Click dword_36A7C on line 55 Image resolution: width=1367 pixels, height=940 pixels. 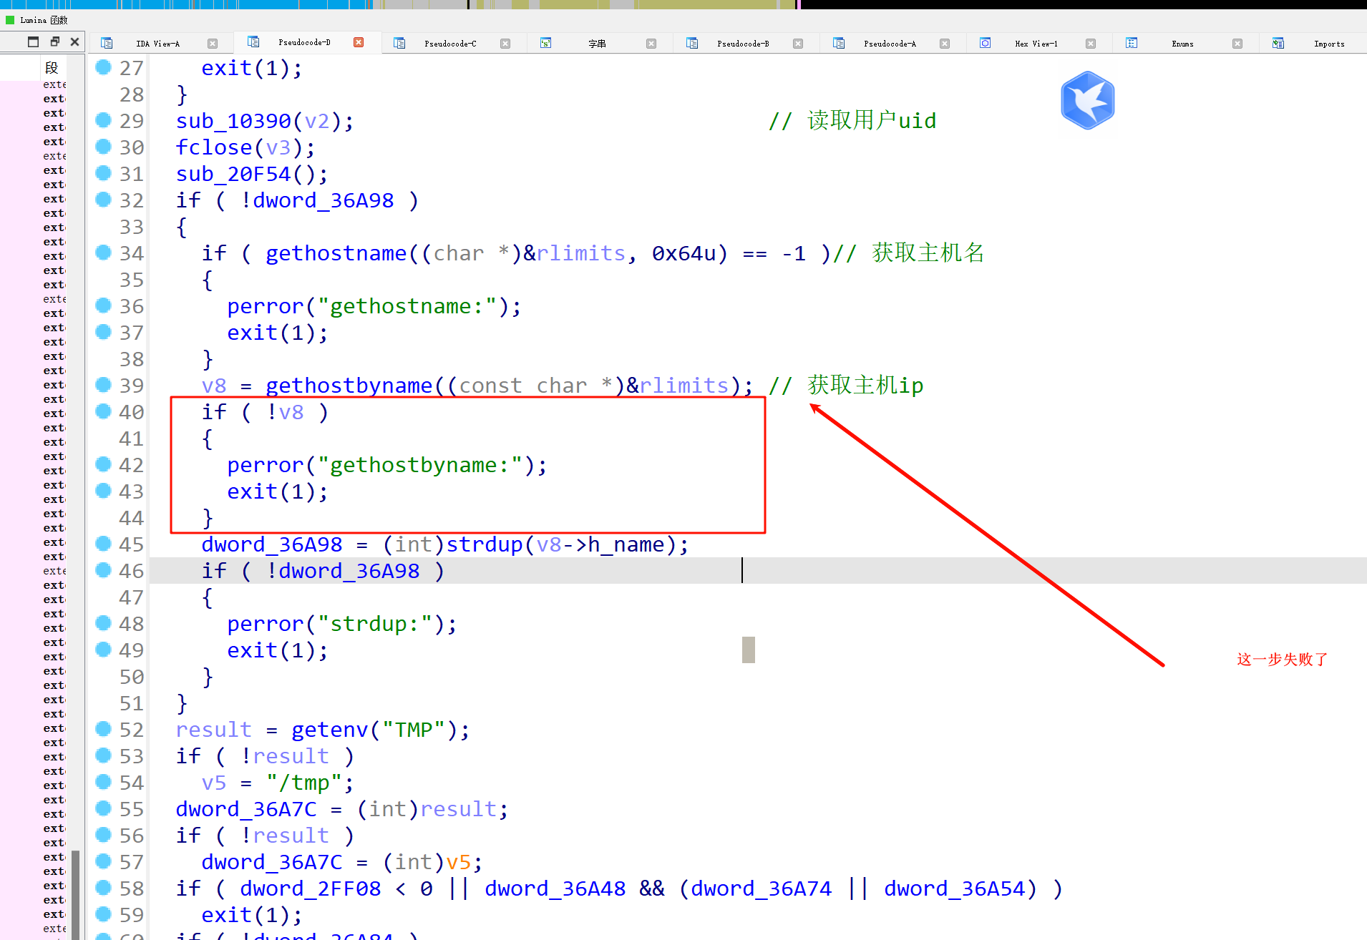pos(246,809)
